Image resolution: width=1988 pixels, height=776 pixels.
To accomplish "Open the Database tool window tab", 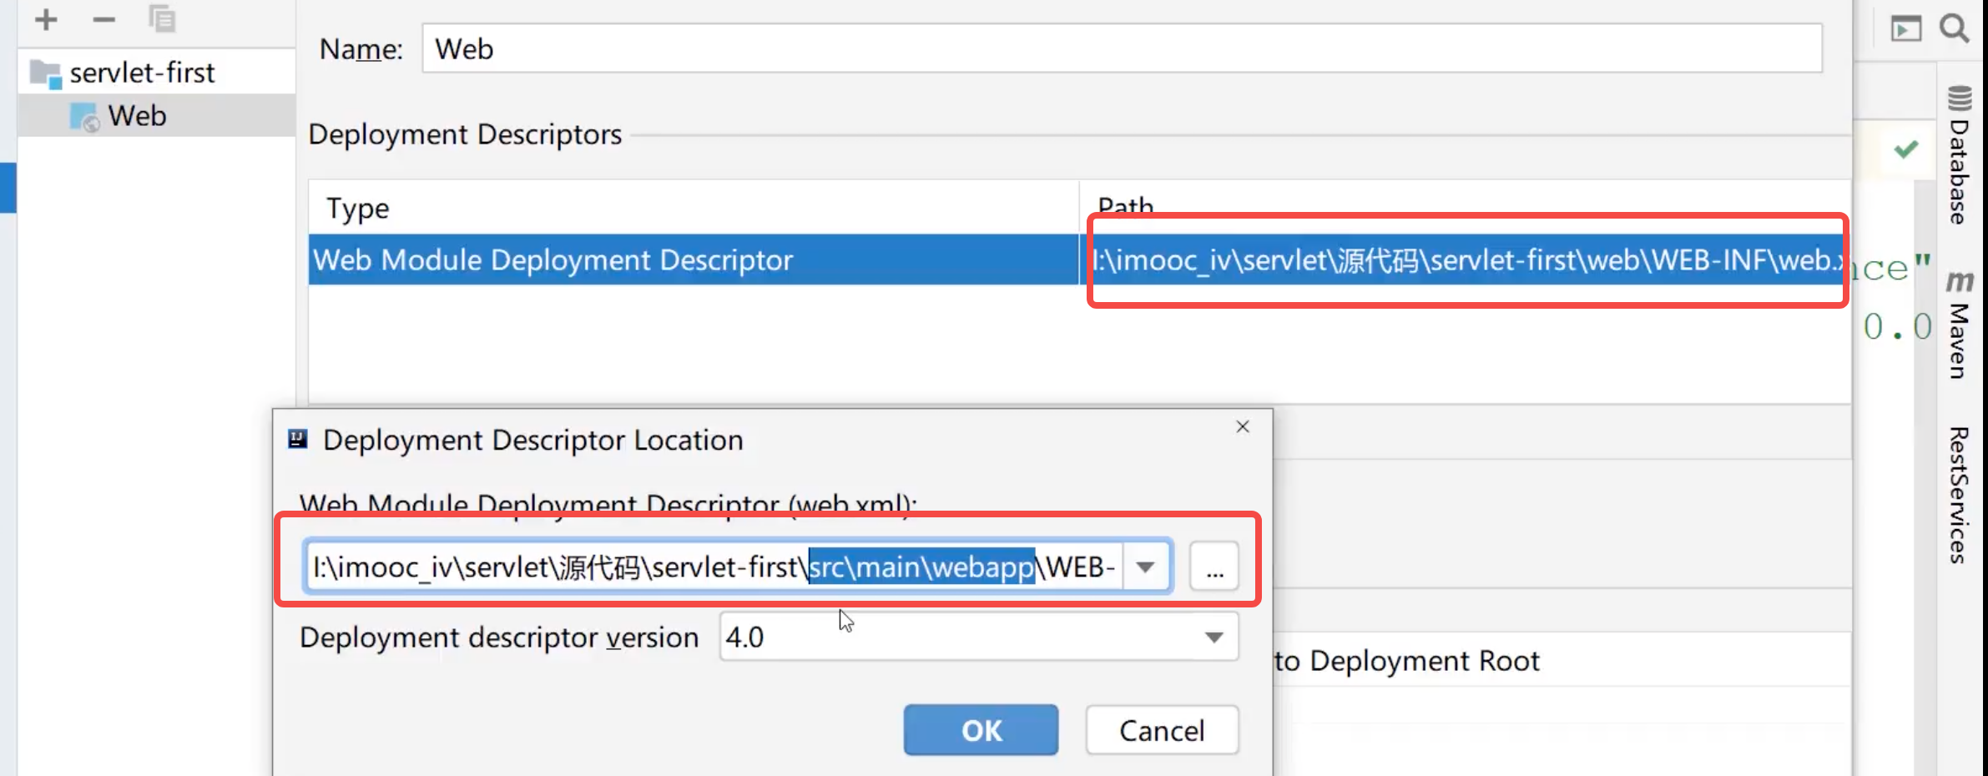I will point(1959,157).
